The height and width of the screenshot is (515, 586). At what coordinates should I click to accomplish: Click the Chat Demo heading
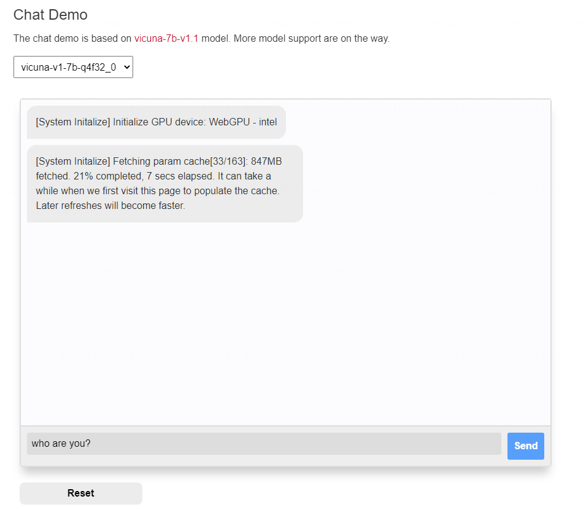click(x=50, y=15)
